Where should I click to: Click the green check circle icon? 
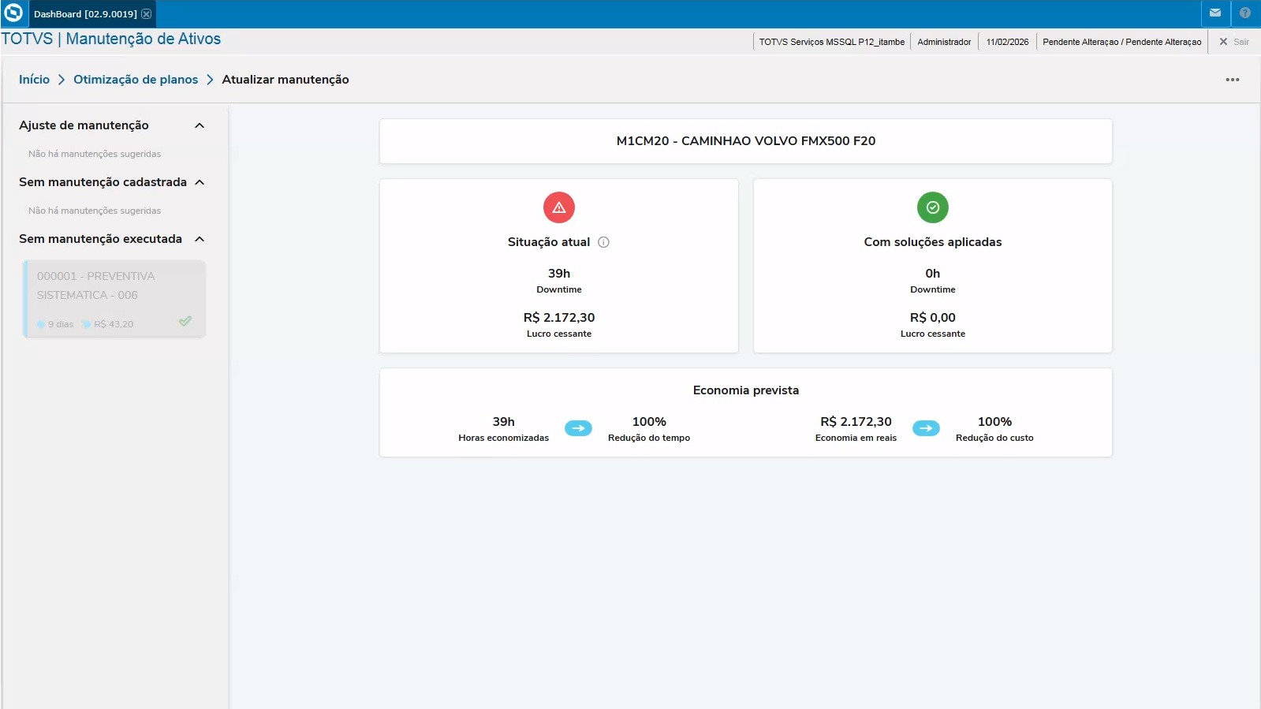[933, 207]
